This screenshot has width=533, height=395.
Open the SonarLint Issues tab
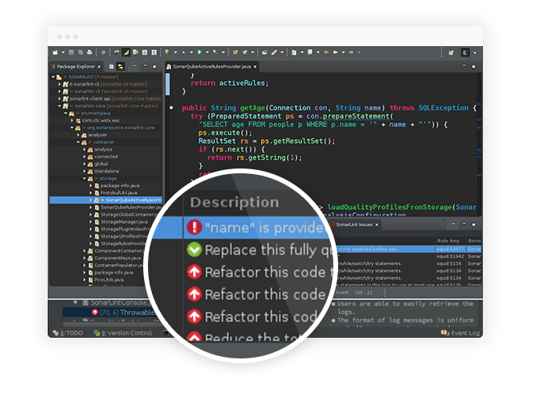[354, 225]
